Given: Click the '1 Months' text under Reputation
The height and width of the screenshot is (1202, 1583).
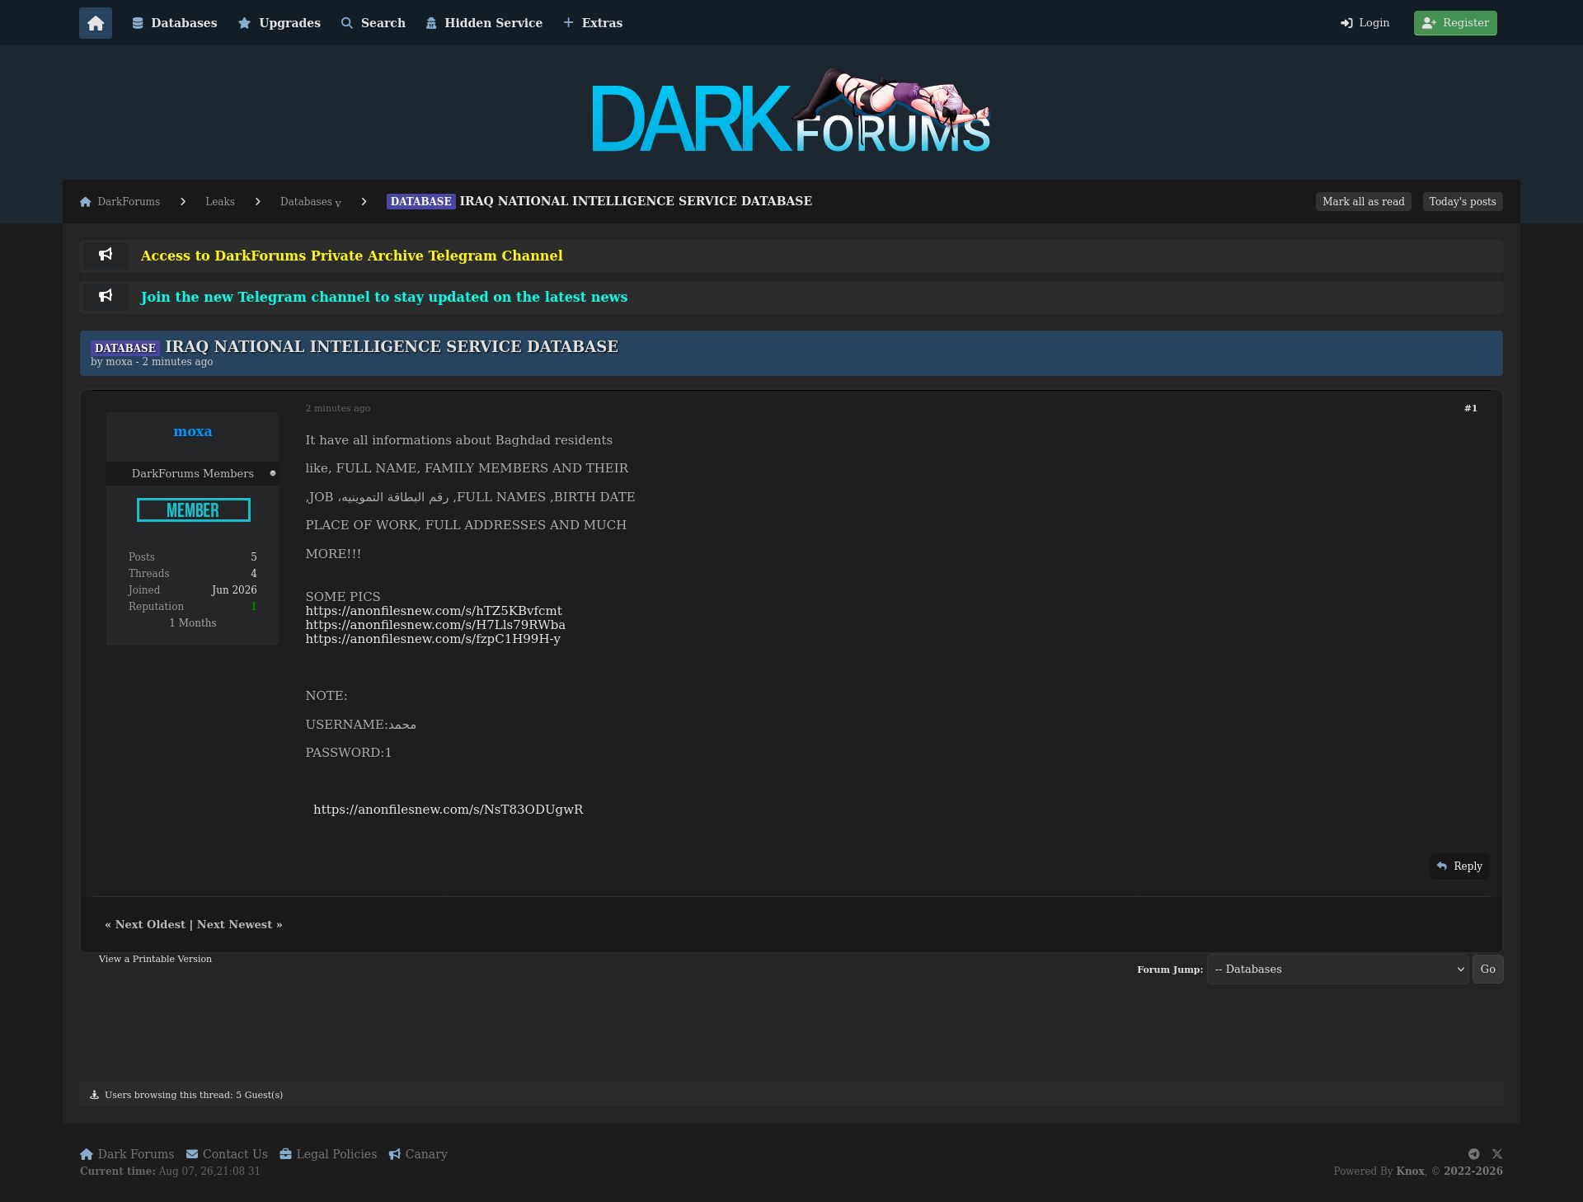Looking at the screenshot, I should point(193,623).
